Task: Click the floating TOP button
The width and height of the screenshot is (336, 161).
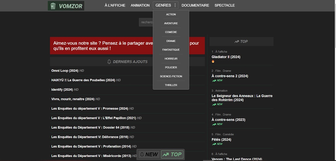Action: click(172, 154)
